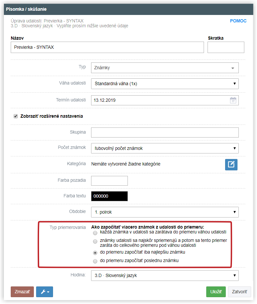Click the Zatvoriť button

point(239,292)
